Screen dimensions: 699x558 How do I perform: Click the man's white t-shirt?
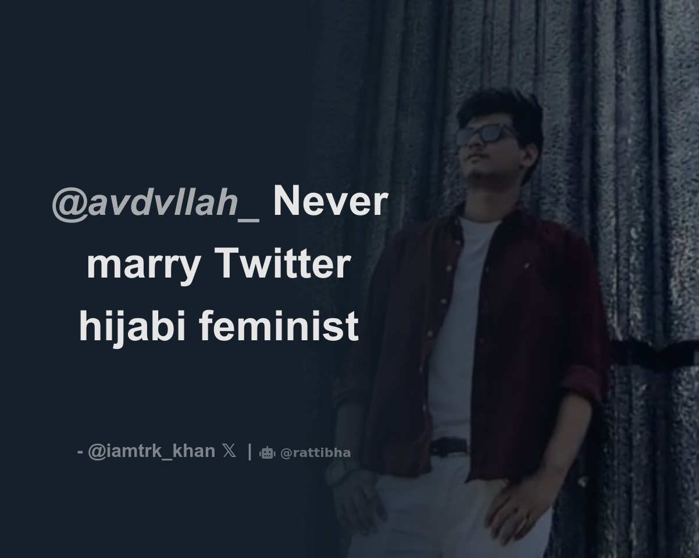coord(459,325)
